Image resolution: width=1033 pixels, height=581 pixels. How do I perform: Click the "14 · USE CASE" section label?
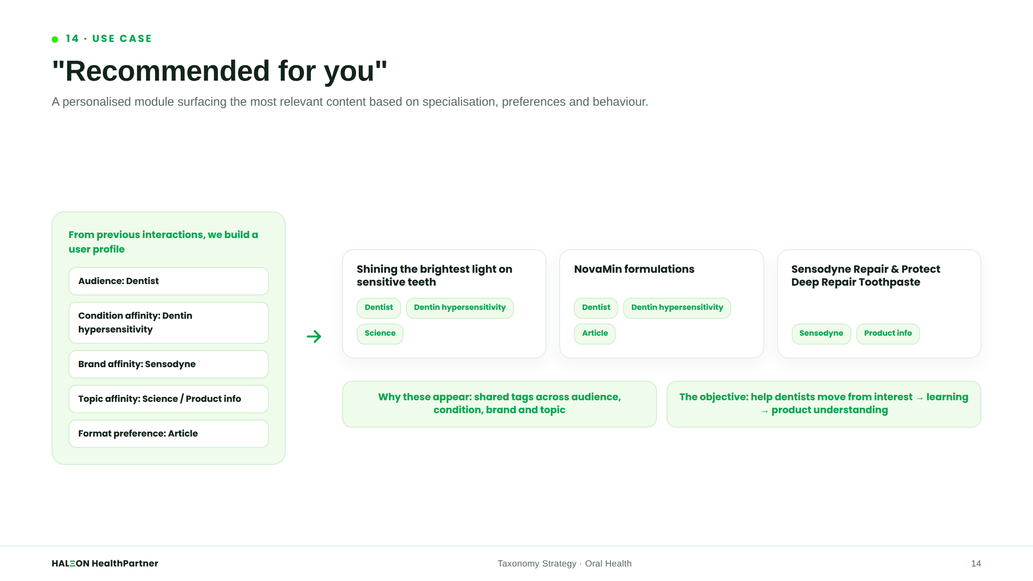[109, 39]
